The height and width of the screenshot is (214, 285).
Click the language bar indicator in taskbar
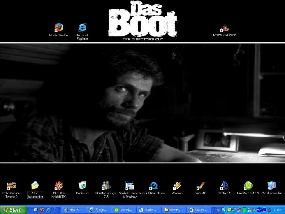218,210
